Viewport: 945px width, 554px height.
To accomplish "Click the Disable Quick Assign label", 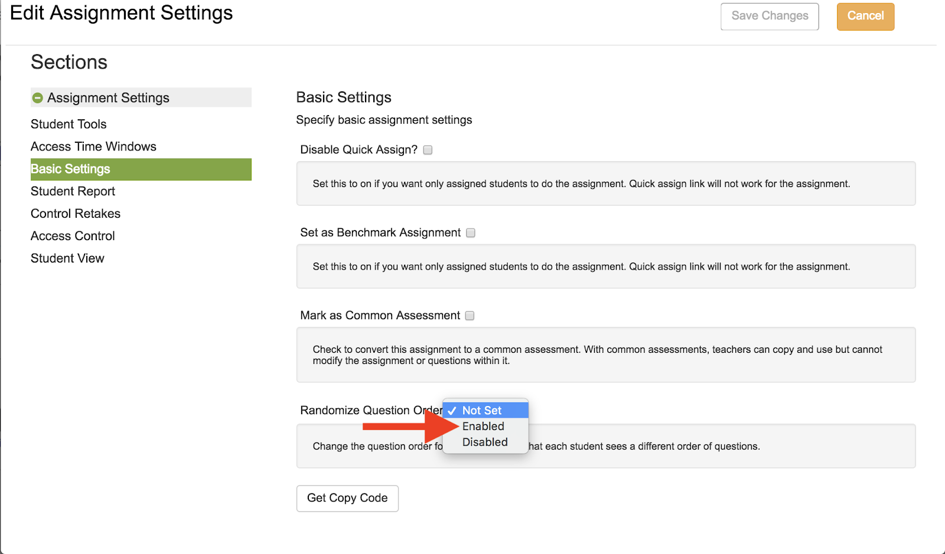I will 359,150.
